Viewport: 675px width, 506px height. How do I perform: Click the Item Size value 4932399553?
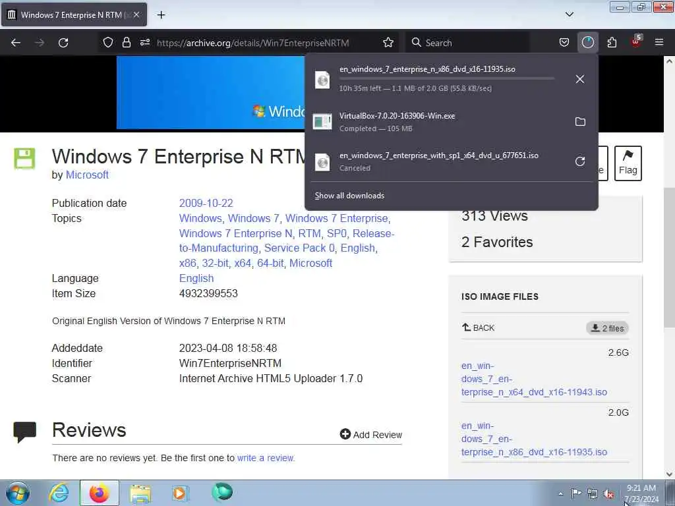tap(208, 293)
